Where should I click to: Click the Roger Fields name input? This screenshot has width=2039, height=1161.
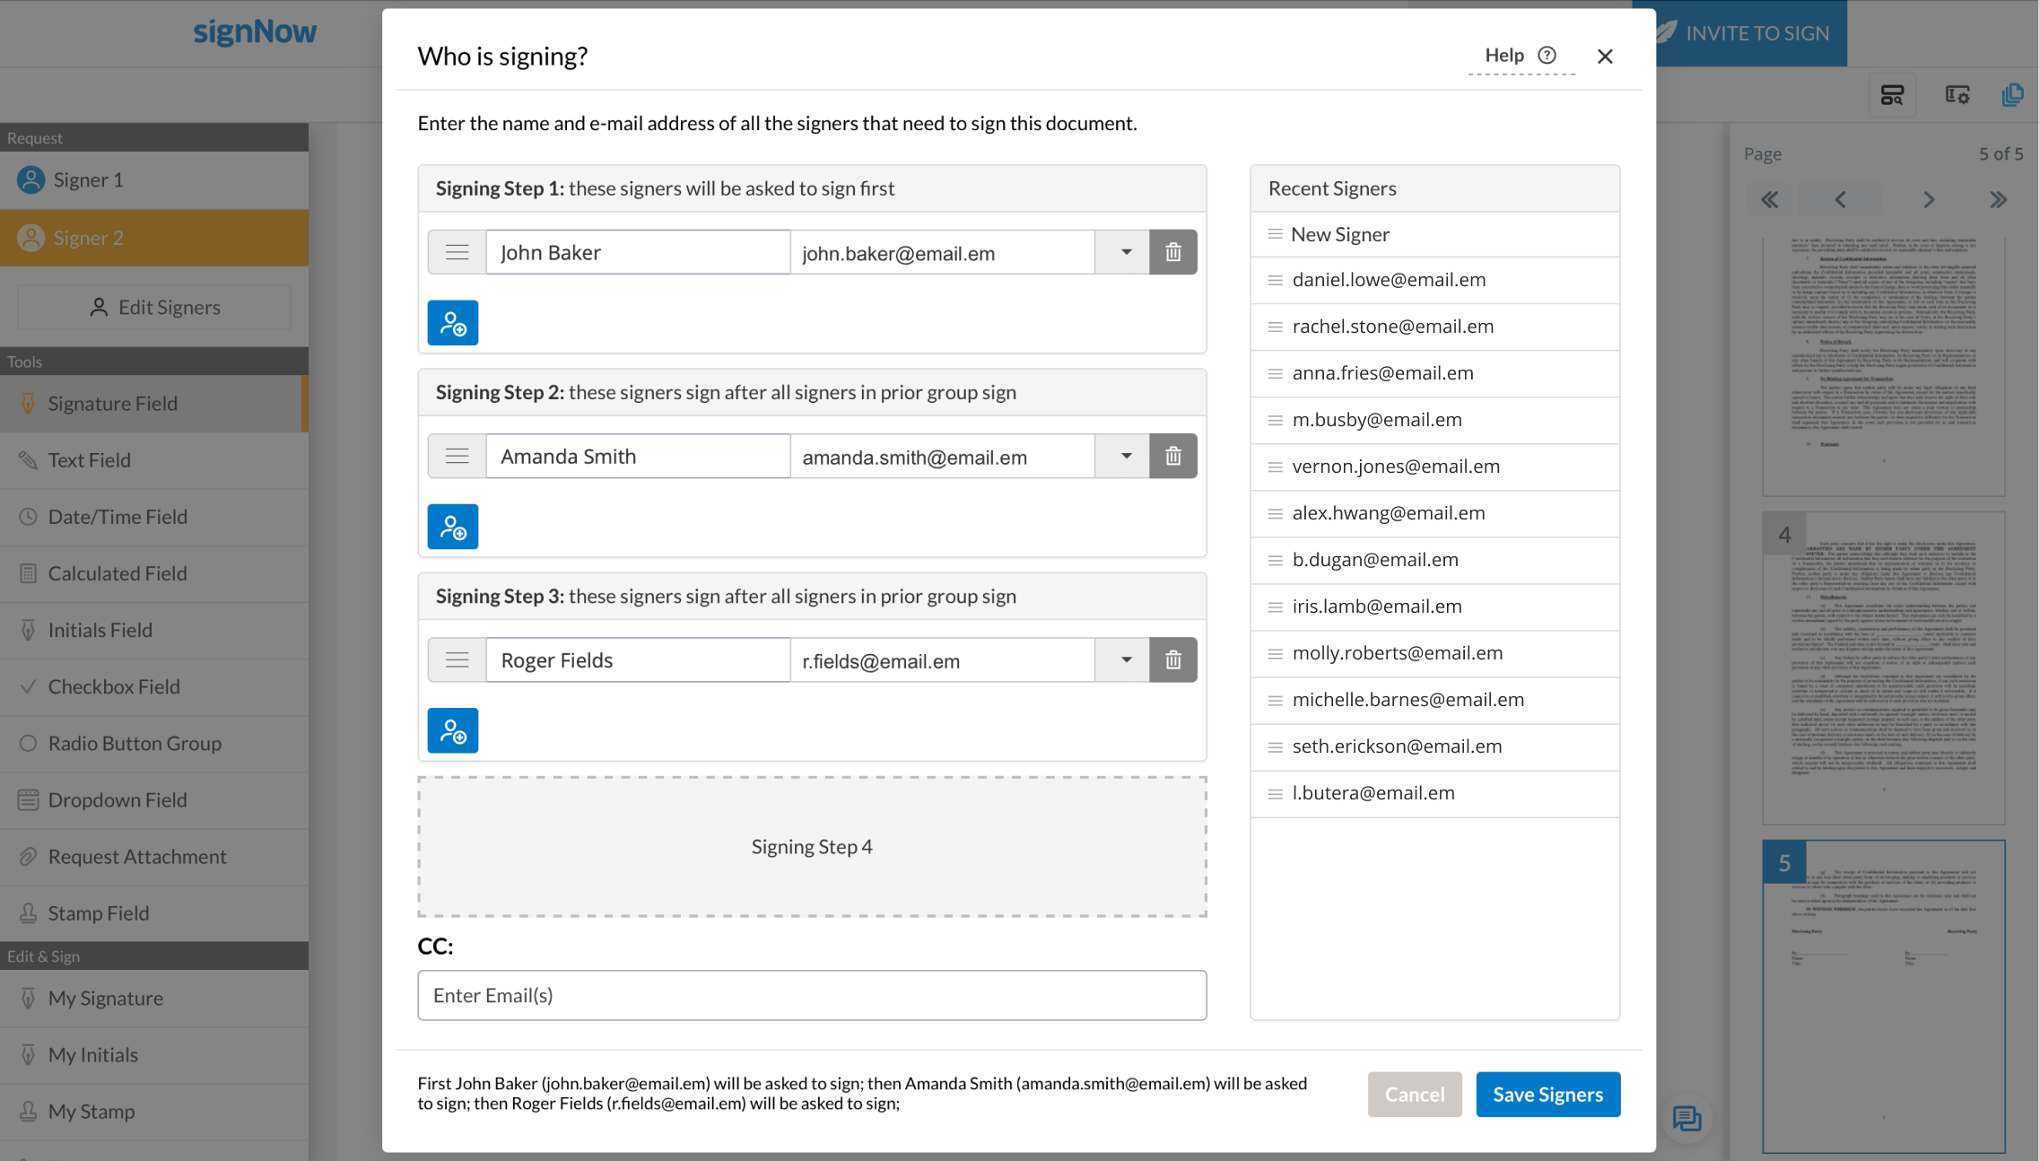tap(638, 660)
